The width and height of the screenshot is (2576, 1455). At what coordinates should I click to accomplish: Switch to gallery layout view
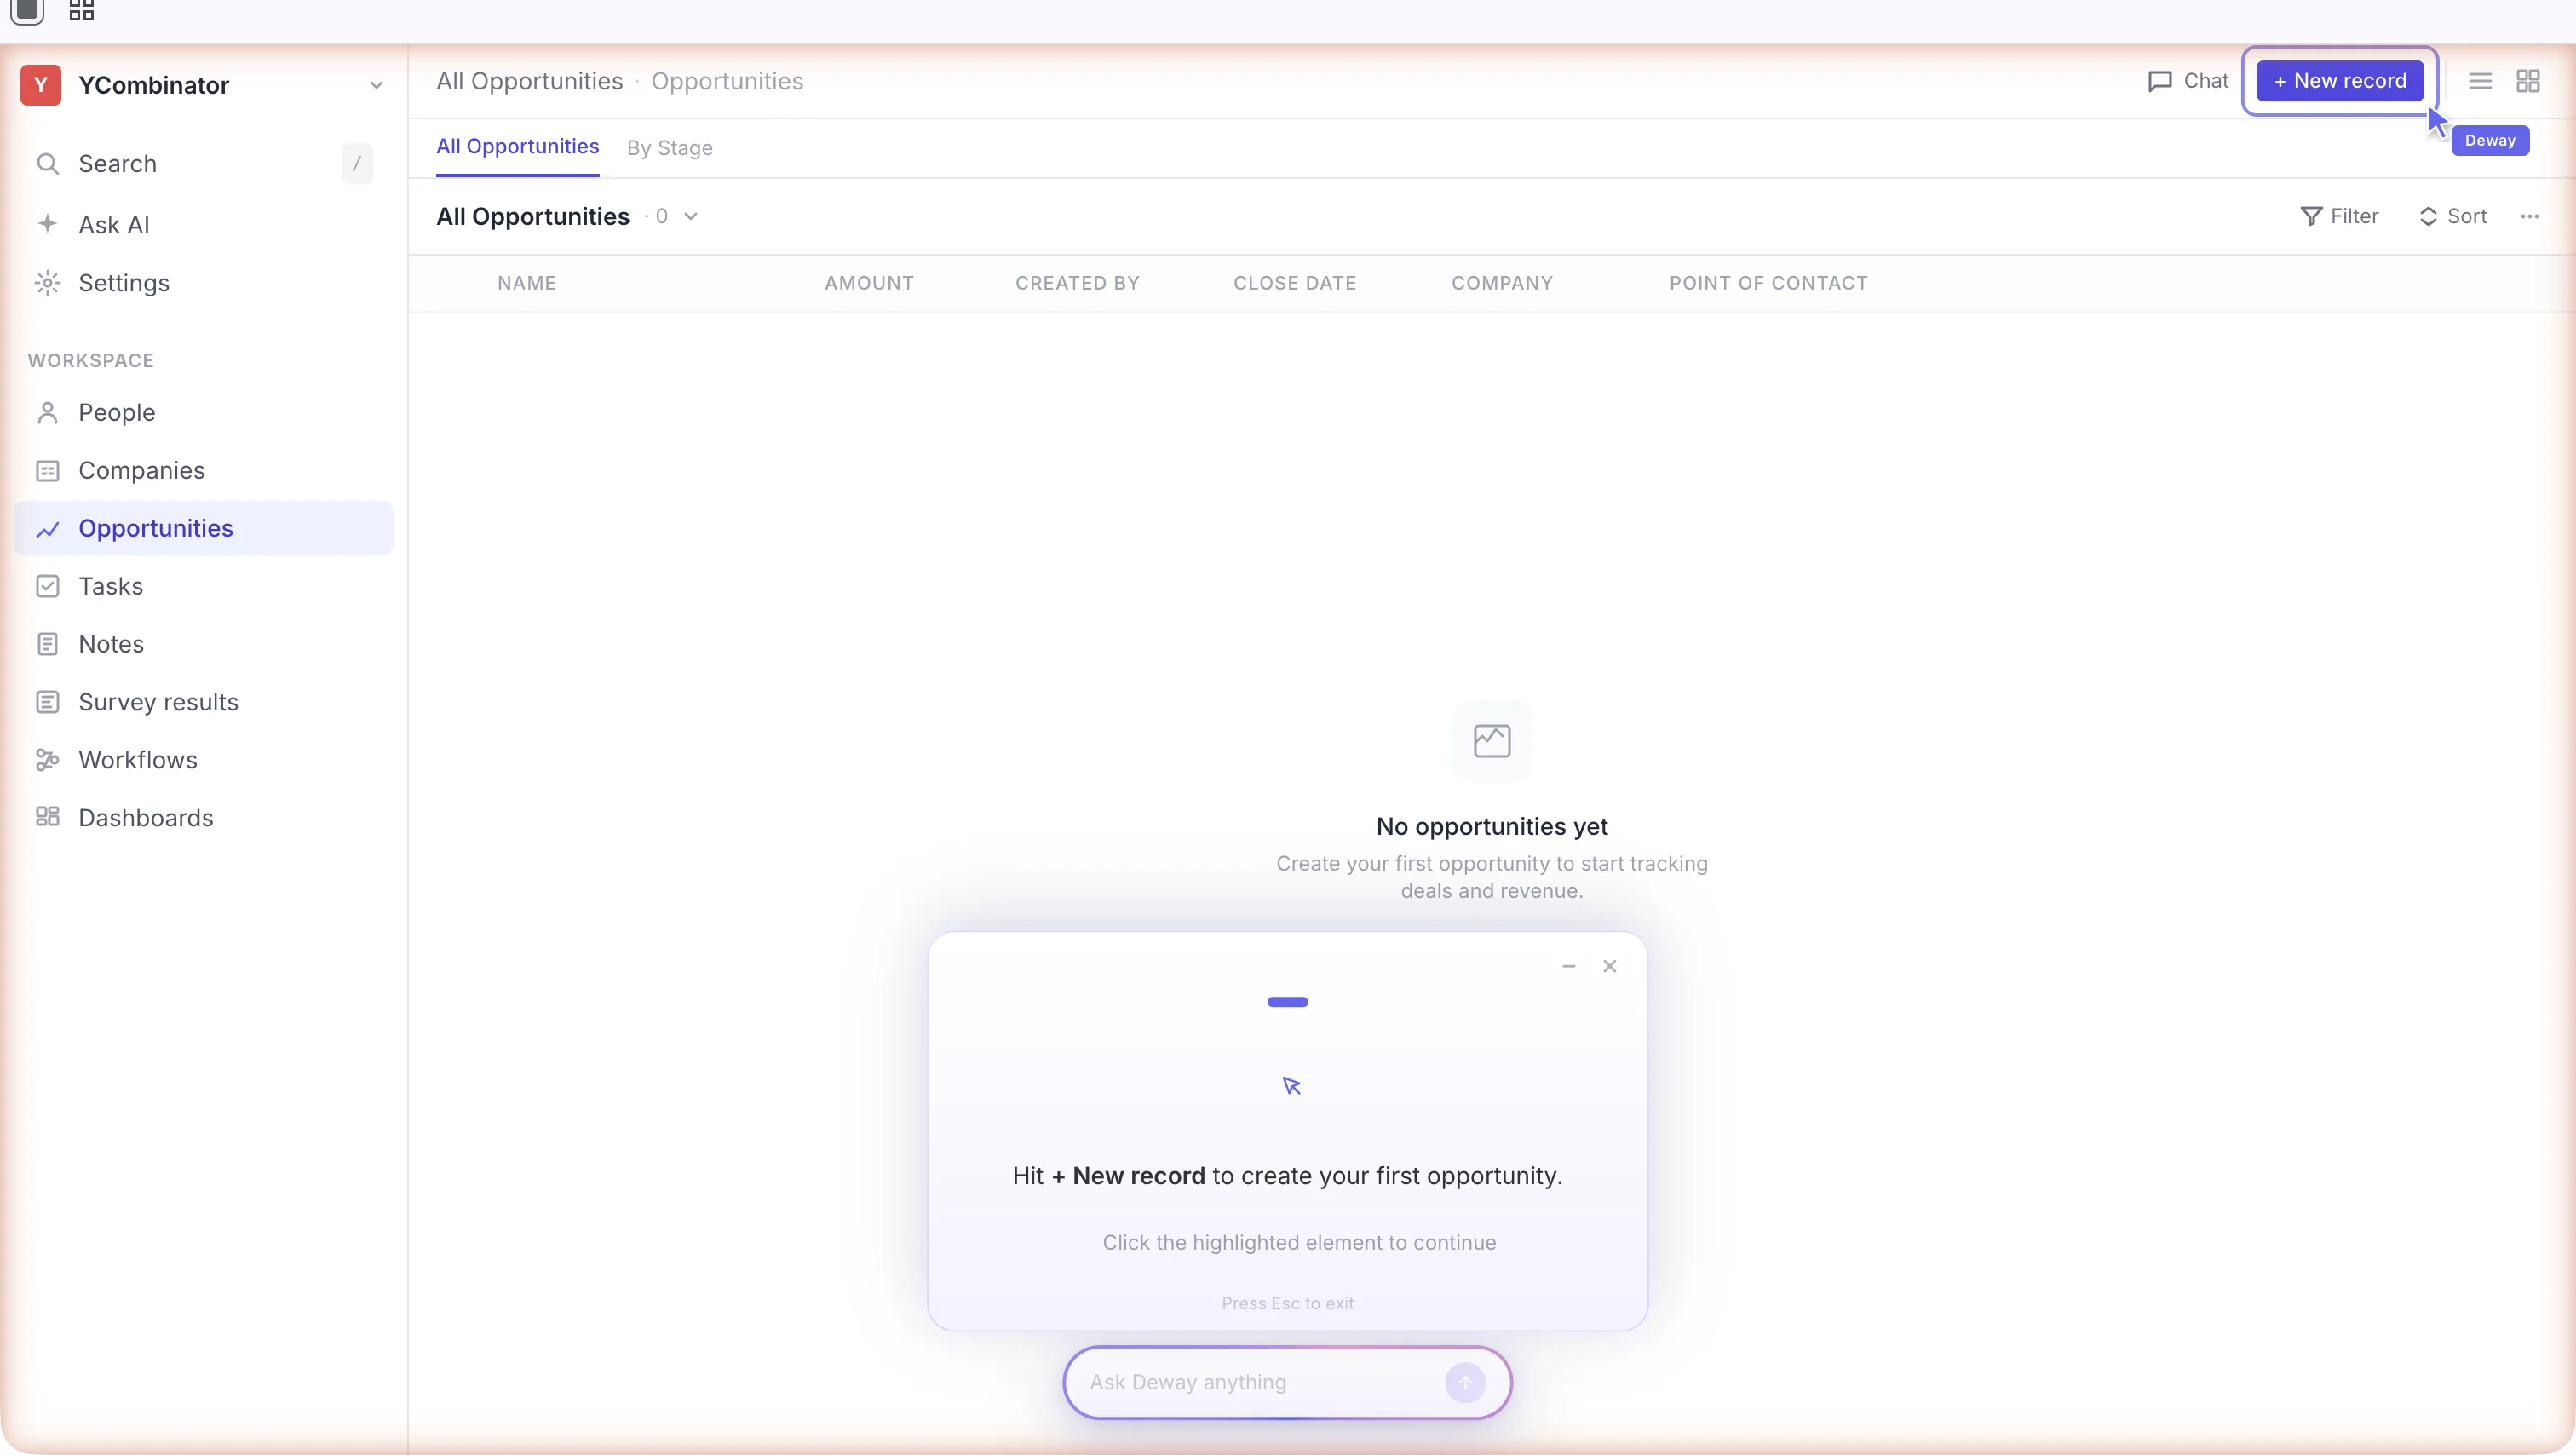[x=2529, y=81]
